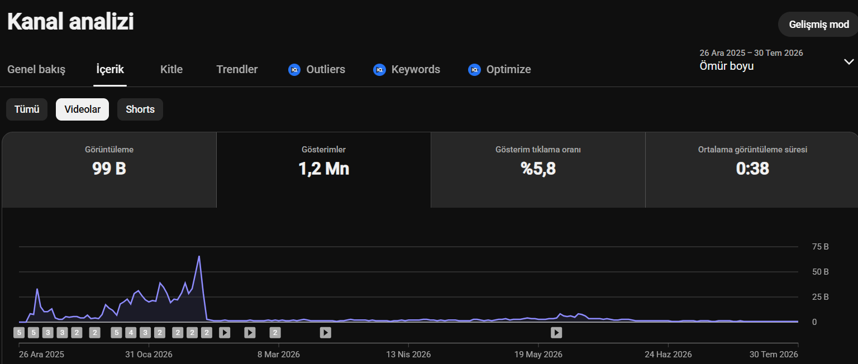Viewport: 858px width, 364px height.
Task: Click the Kanal analizi page heading
Action: point(70,22)
